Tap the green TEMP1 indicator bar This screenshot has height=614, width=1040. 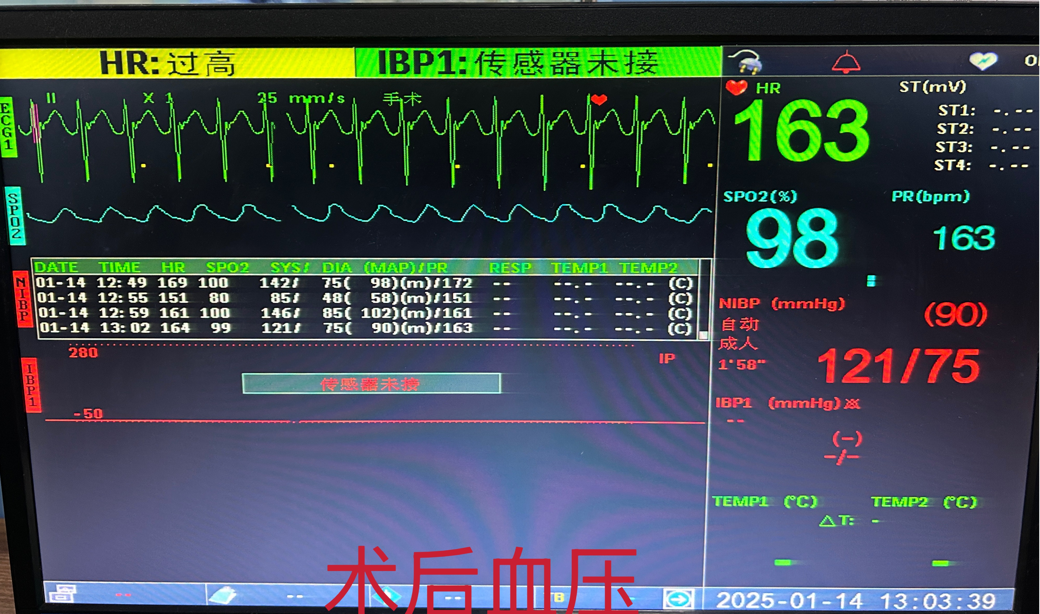pyautogui.click(x=782, y=562)
